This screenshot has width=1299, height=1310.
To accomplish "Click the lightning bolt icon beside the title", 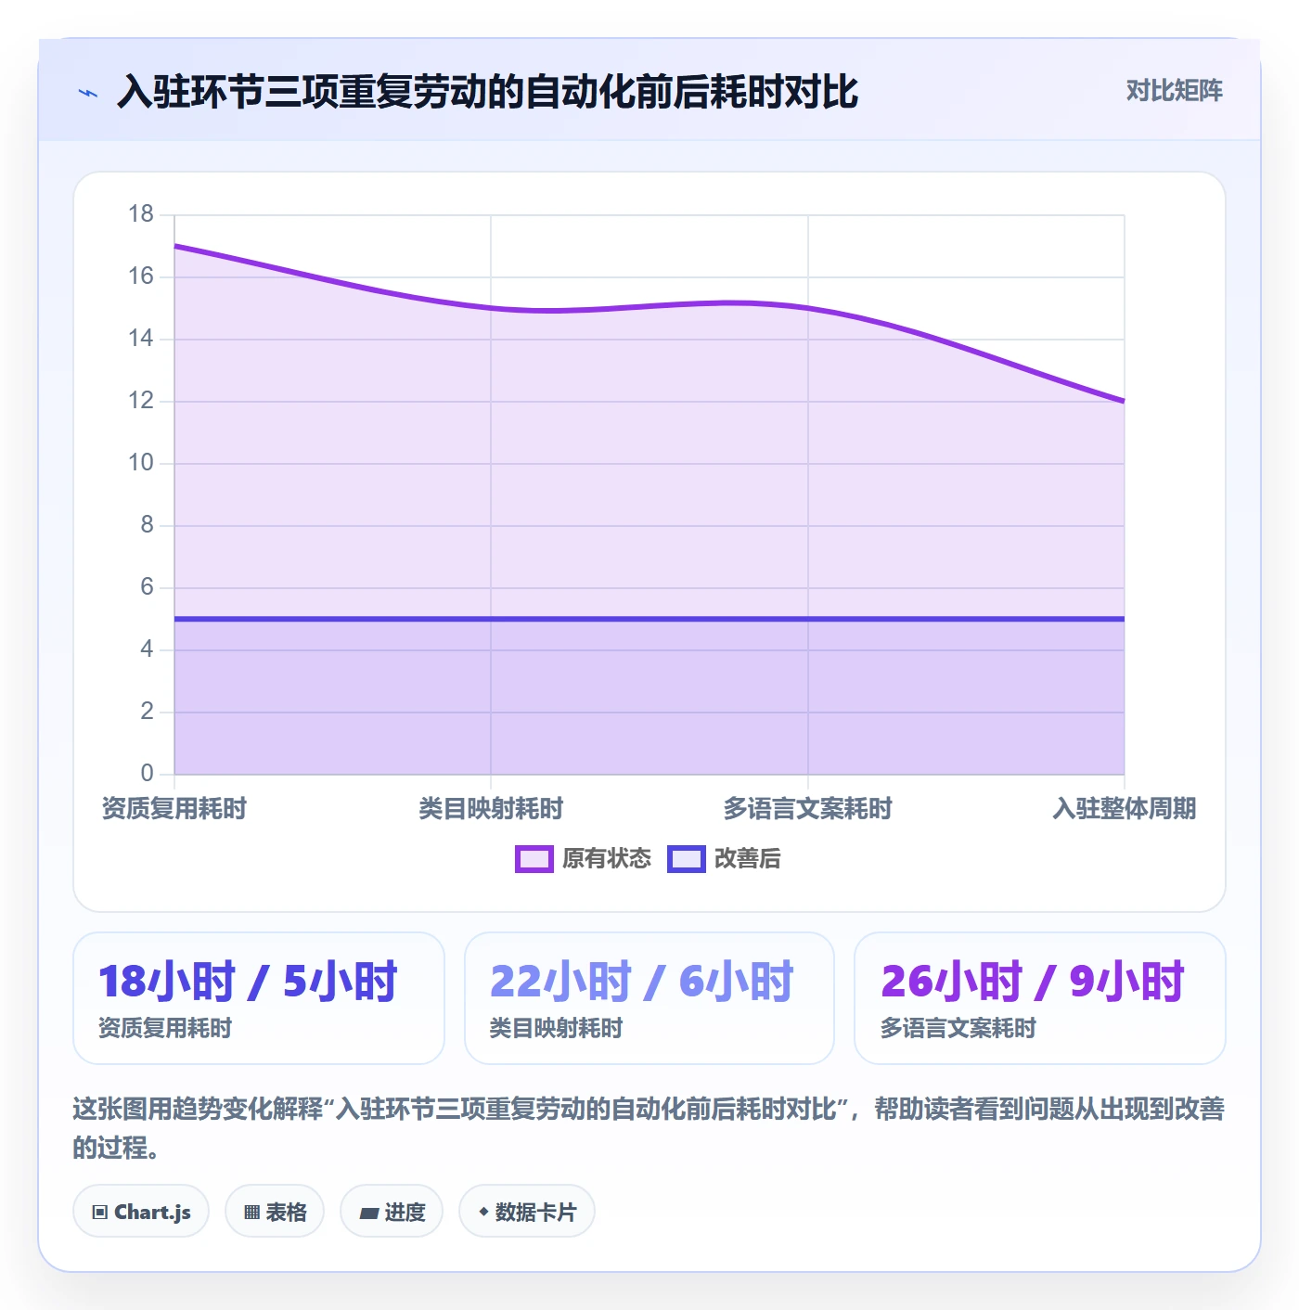I will [x=88, y=93].
